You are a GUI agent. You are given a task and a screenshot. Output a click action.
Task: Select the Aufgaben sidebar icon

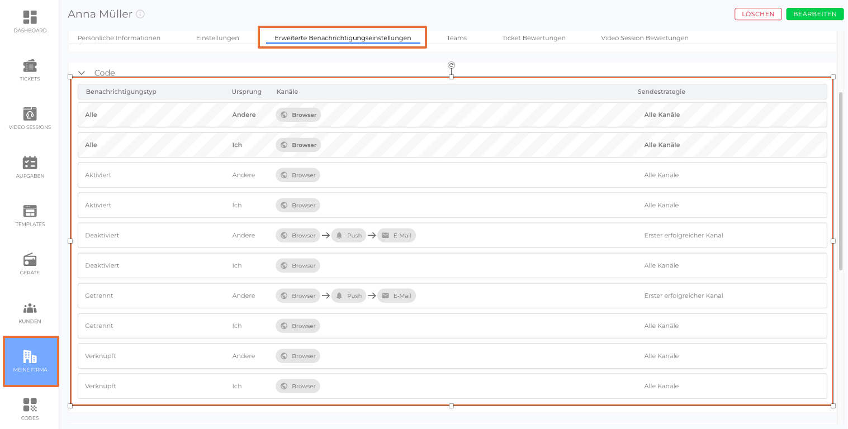(x=30, y=166)
